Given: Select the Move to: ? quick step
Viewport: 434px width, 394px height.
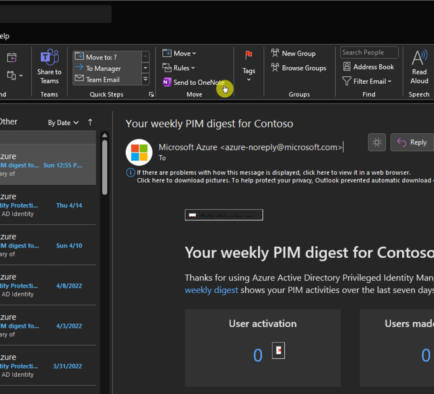Looking at the screenshot, I should tap(108, 57).
